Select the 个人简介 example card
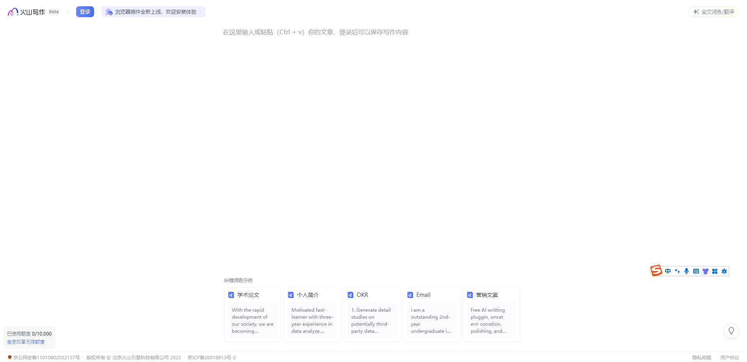747x362 pixels. click(312, 314)
